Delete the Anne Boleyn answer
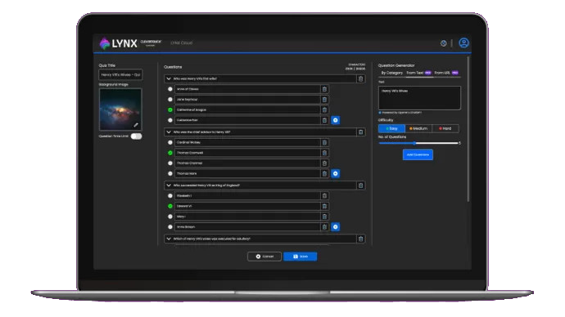 324,227
